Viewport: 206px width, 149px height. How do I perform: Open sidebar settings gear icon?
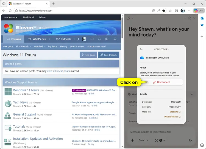click(x=202, y=145)
